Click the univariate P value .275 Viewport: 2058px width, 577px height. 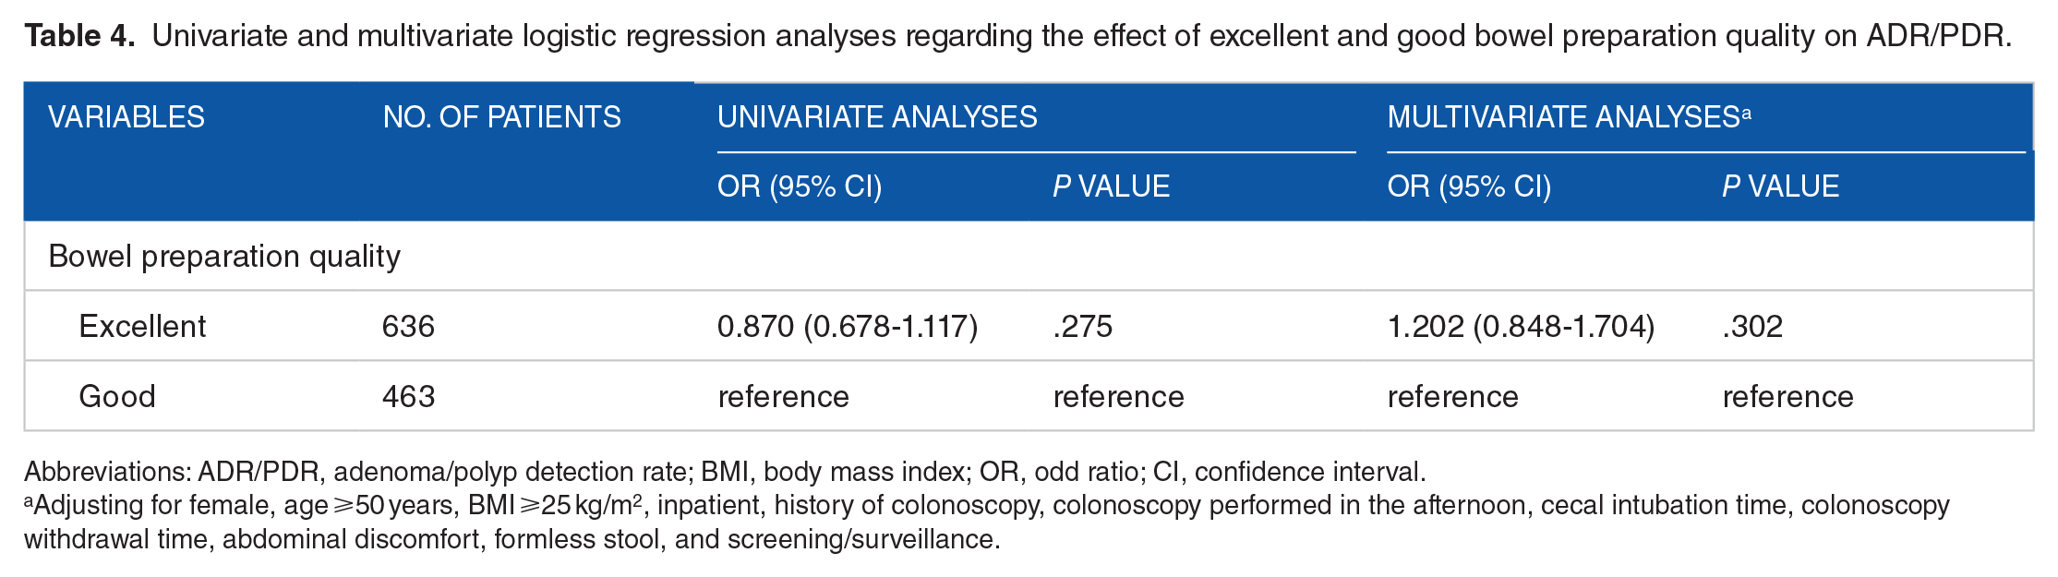(x=1082, y=326)
